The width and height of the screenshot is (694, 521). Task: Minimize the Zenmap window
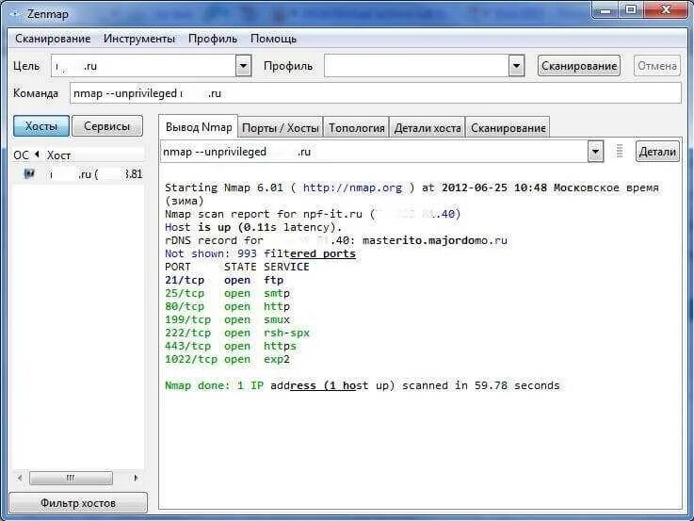click(x=605, y=10)
